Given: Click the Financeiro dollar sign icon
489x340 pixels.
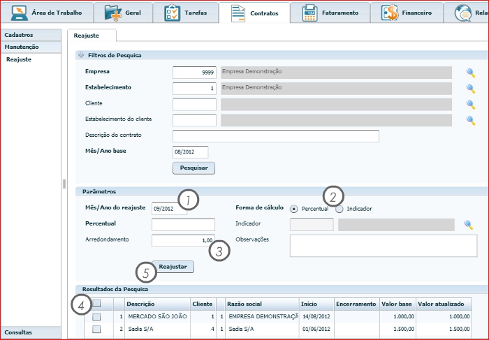Looking at the screenshot, I should tap(390, 13).
